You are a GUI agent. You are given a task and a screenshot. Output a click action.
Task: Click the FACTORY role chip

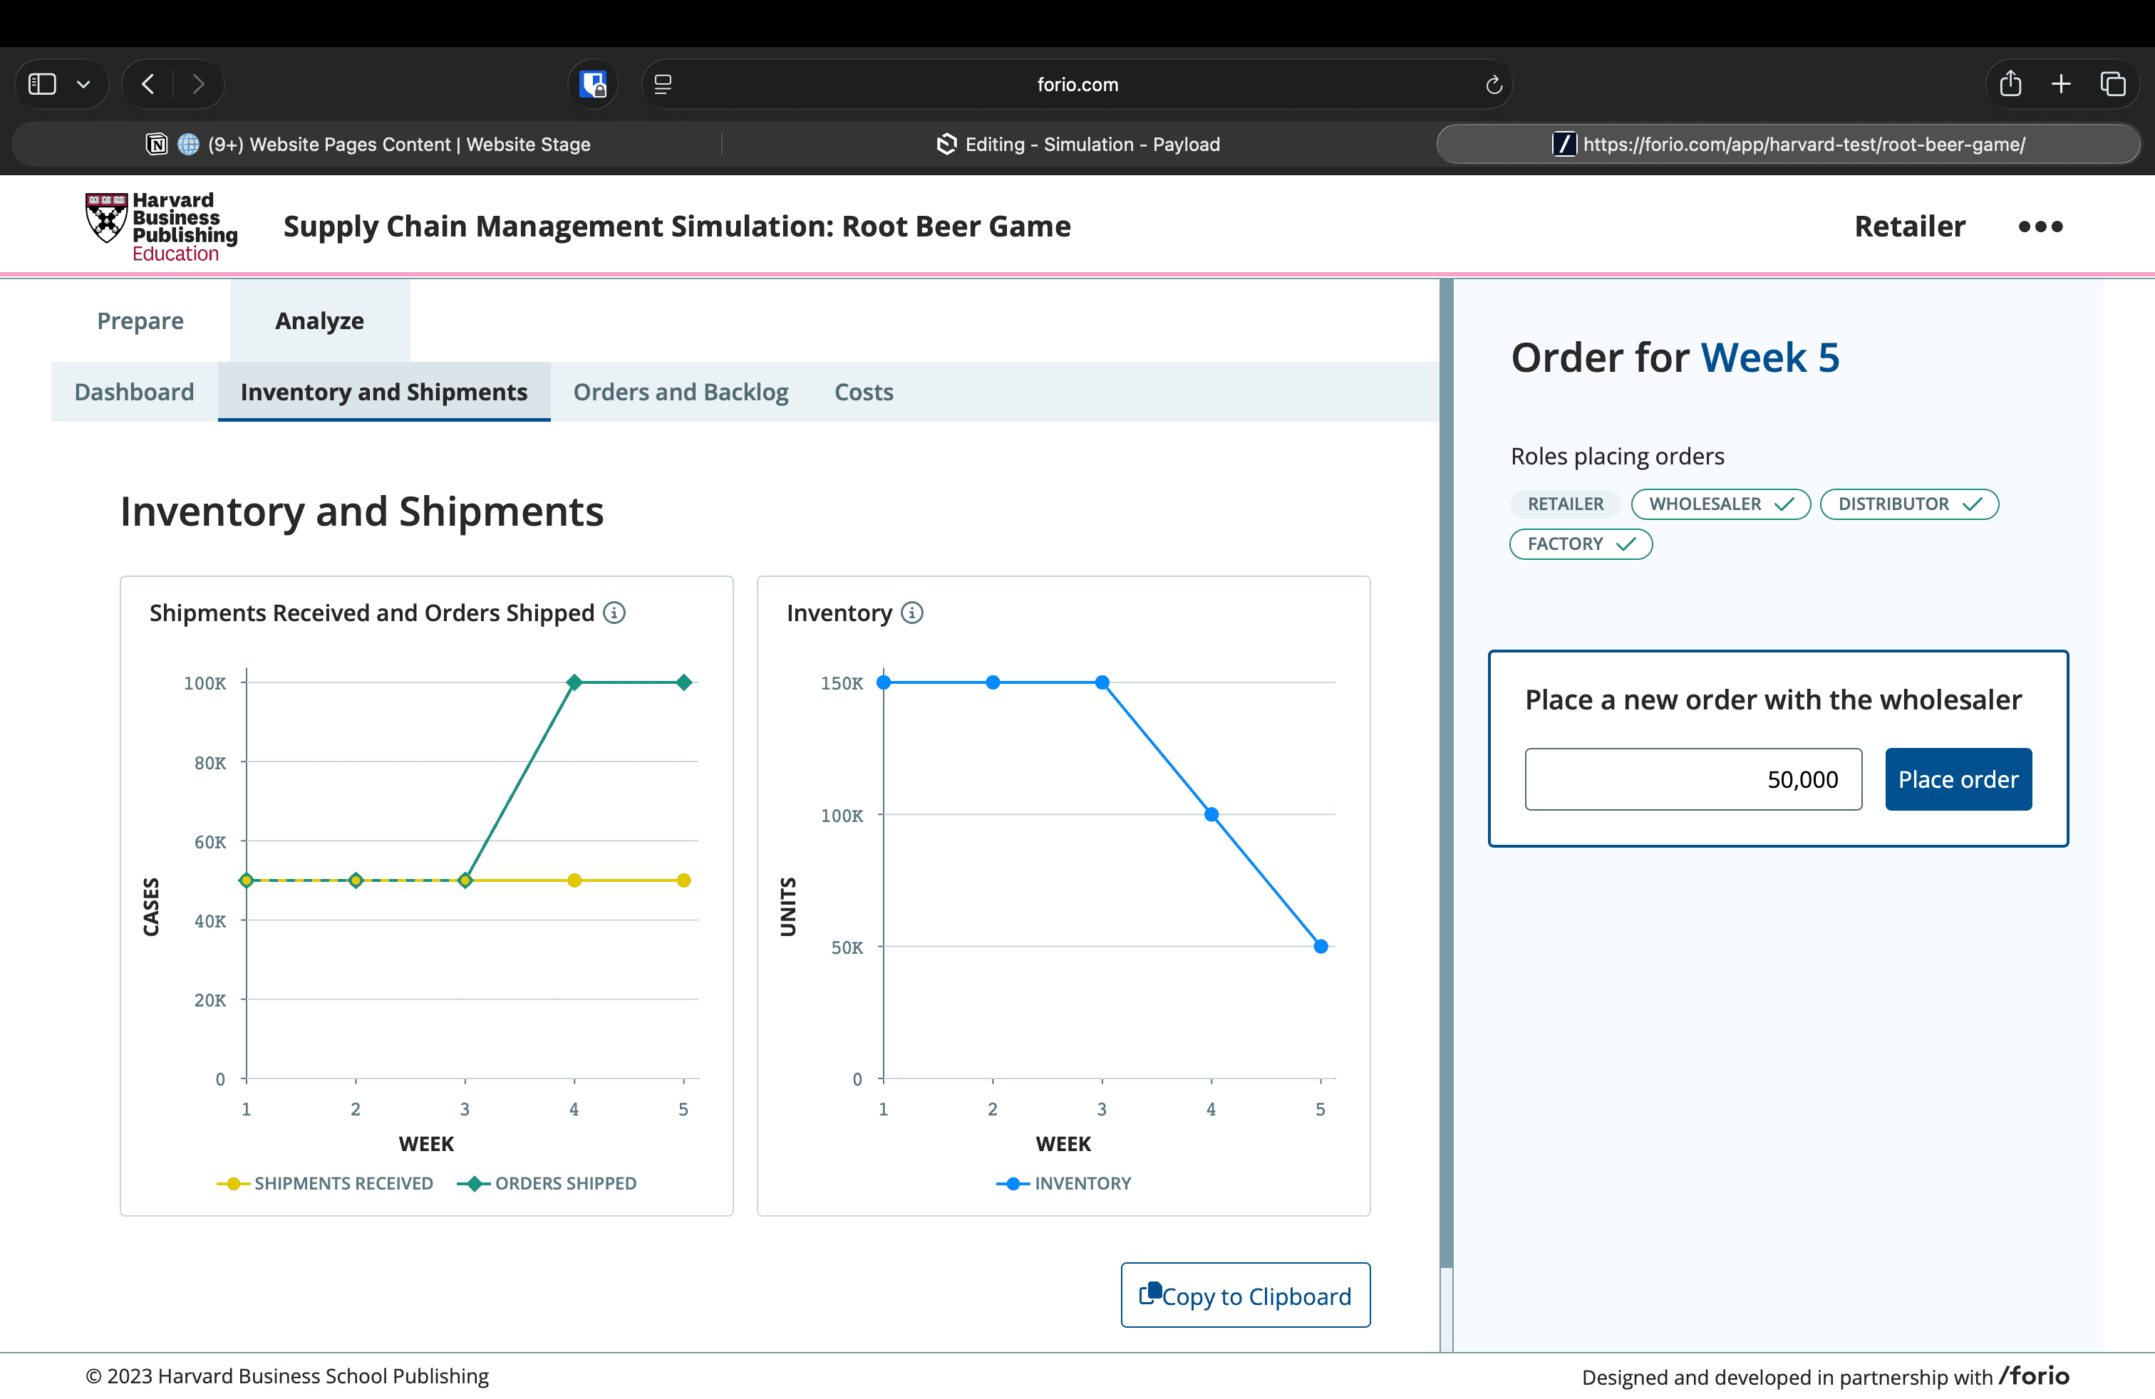click(1581, 544)
